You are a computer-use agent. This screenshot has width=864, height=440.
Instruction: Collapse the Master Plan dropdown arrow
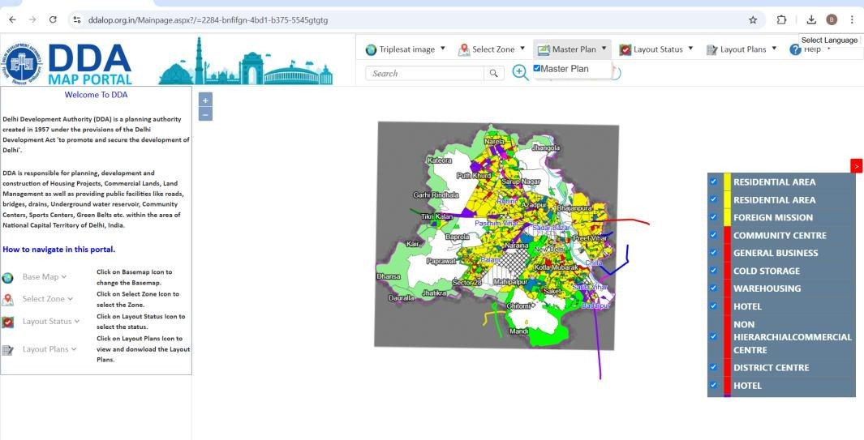point(604,49)
